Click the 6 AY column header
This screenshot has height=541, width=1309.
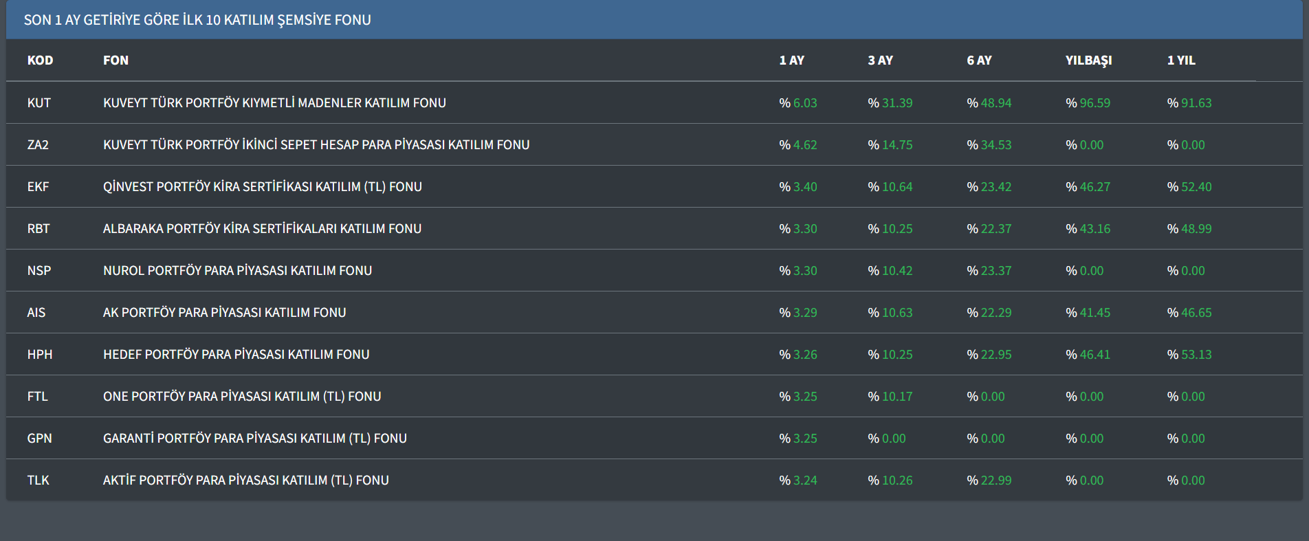(979, 60)
